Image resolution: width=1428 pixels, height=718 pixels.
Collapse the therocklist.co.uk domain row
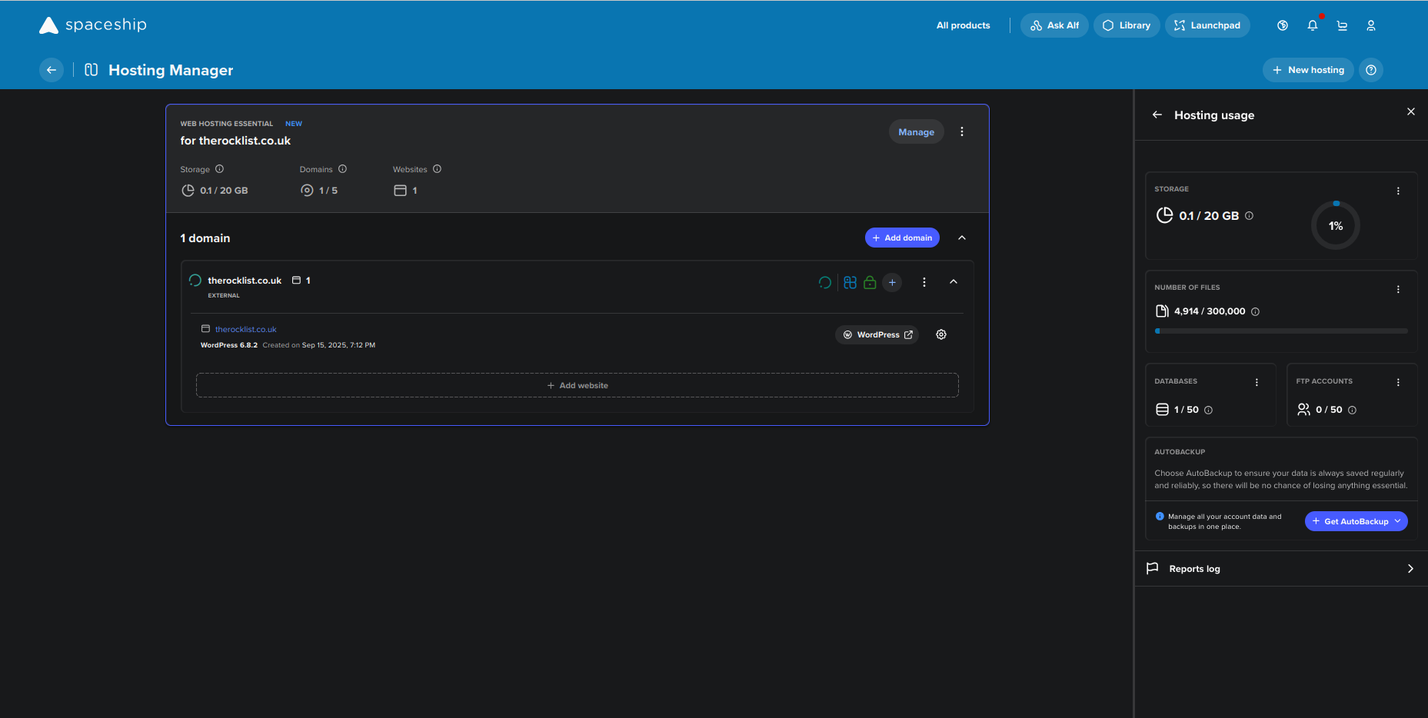[954, 282]
